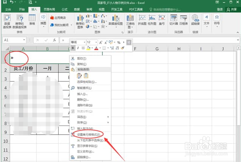Open the Store add-in (应用商店)
The height and width of the screenshot is (162, 241).
pyautogui.click(x=58, y=18)
